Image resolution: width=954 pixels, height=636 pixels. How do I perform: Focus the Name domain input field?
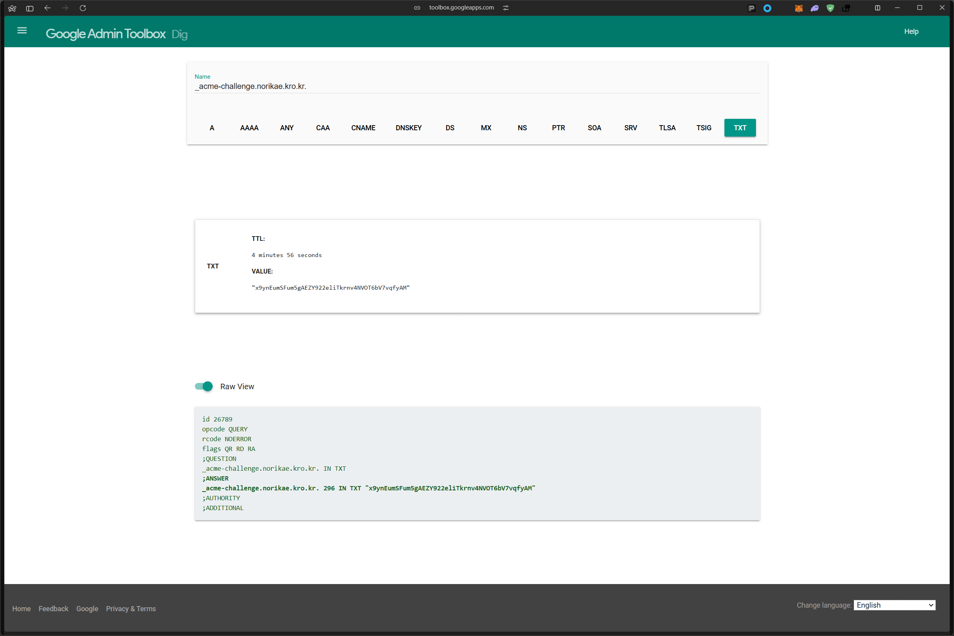point(477,87)
